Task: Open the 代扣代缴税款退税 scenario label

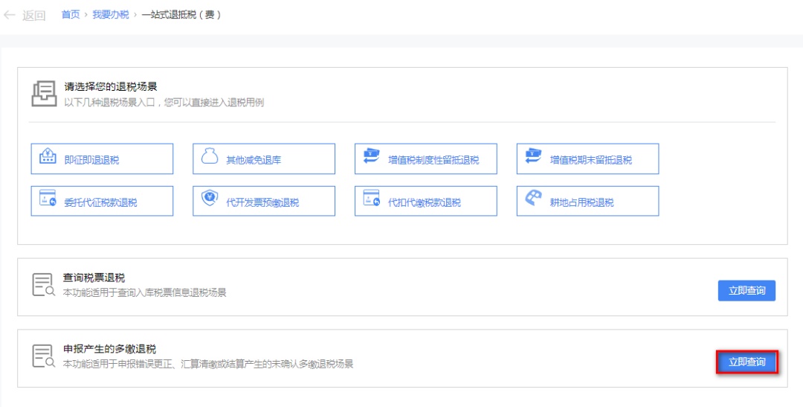Action: pyautogui.click(x=424, y=202)
